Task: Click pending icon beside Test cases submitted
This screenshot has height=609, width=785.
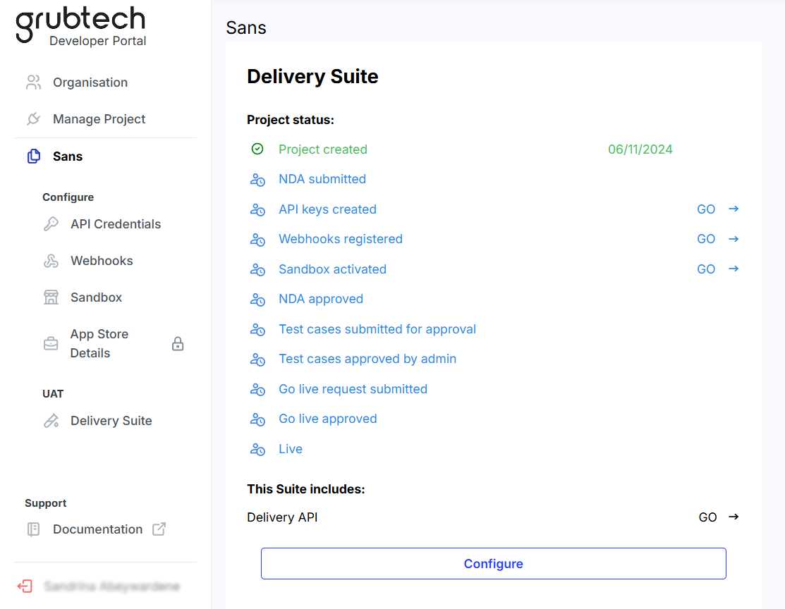Action: 257,329
